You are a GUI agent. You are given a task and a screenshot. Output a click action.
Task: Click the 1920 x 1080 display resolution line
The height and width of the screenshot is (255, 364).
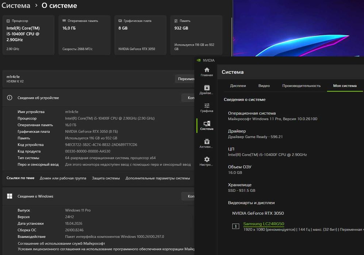303,229
